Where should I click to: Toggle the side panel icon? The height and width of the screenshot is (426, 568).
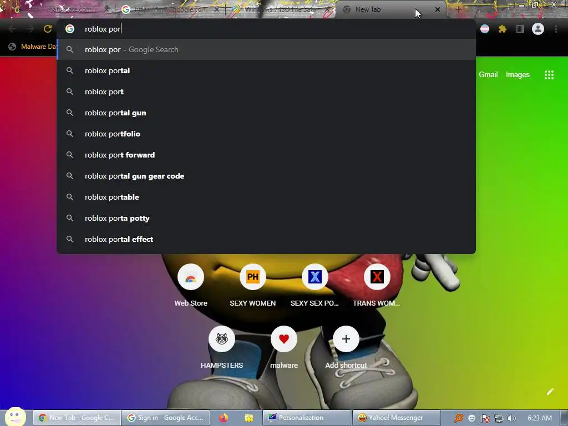click(x=520, y=29)
